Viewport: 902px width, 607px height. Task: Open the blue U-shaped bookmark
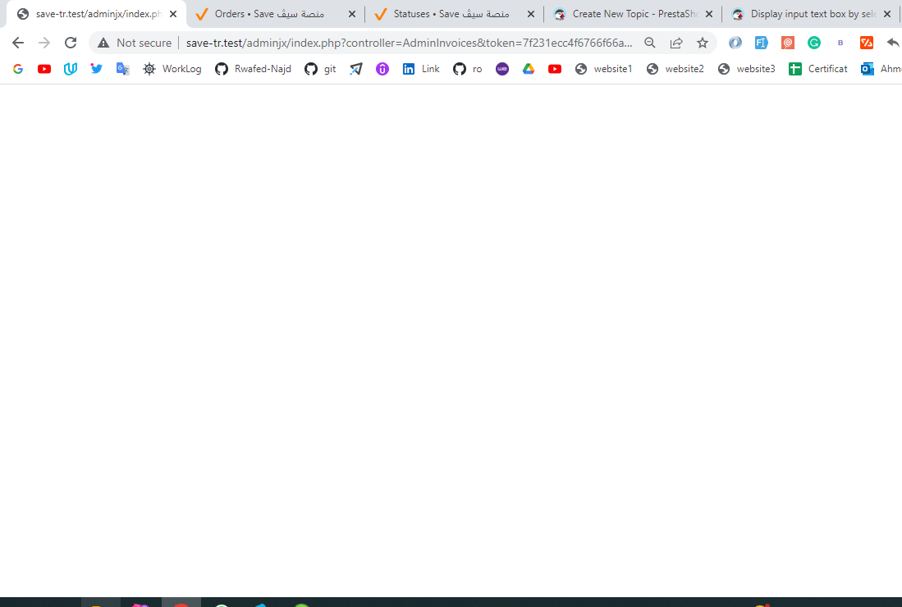[x=71, y=69]
